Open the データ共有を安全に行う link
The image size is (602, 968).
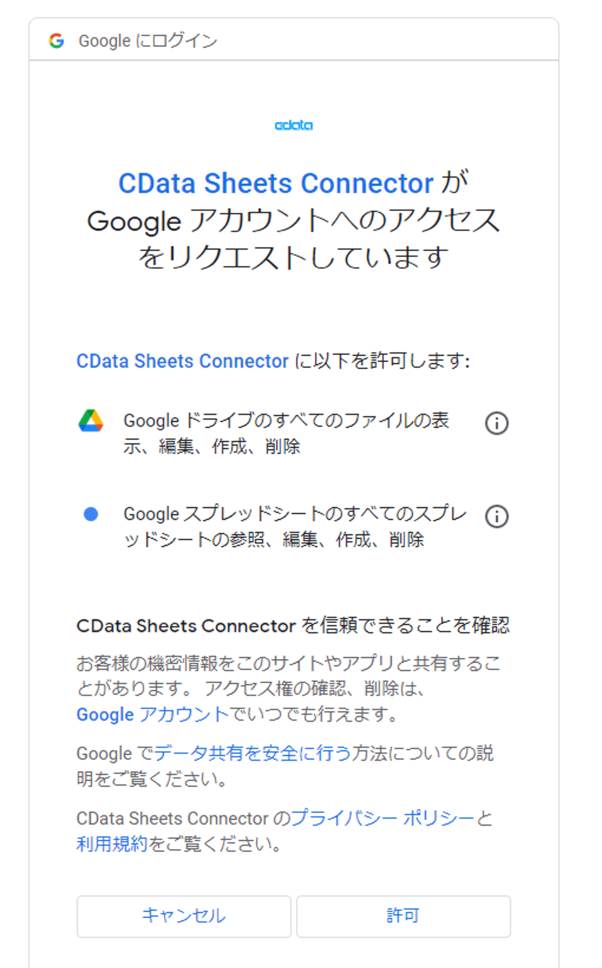coord(253,754)
